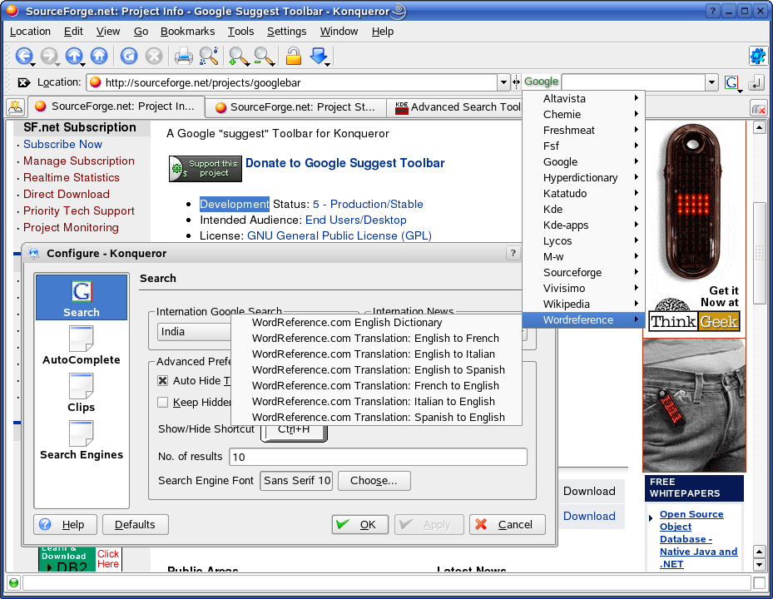Open the Settings menu
This screenshot has width=773, height=599.
[x=286, y=32]
